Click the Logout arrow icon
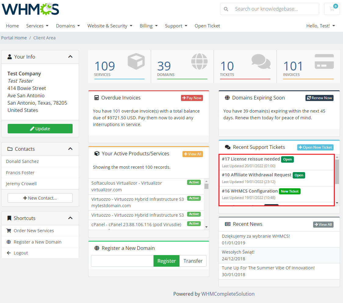This screenshot has height=303, width=343. tap(9, 253)
